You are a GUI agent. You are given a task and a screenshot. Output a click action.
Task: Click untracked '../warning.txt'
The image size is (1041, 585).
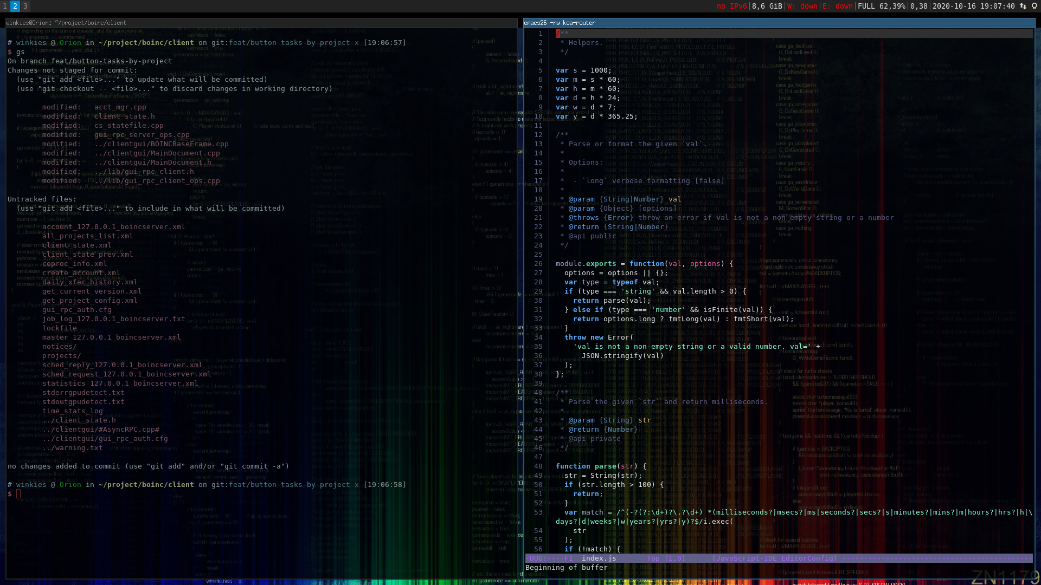coord(73,448)
